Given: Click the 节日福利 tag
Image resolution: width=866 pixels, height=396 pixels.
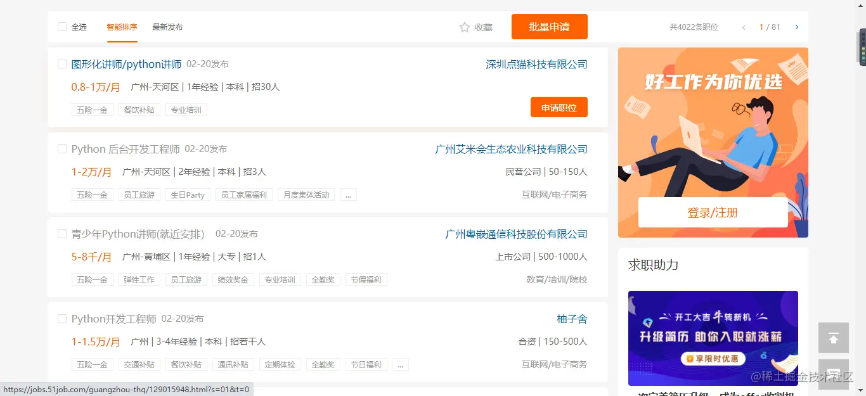Looking at the screenshot, I should pyautogui.click(x=366, y=364).
